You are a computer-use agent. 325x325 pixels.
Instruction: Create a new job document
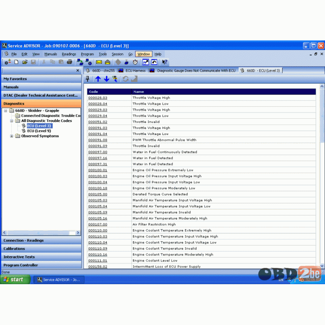(16, 62)
